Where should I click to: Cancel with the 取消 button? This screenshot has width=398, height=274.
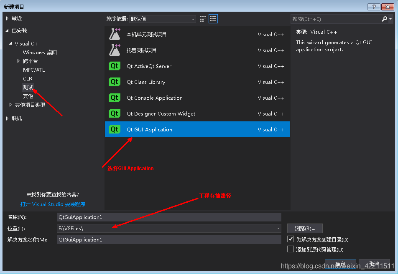pos(375,264)
